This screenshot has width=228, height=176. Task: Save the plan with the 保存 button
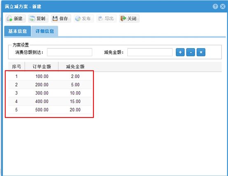click(x=61, y=19)
